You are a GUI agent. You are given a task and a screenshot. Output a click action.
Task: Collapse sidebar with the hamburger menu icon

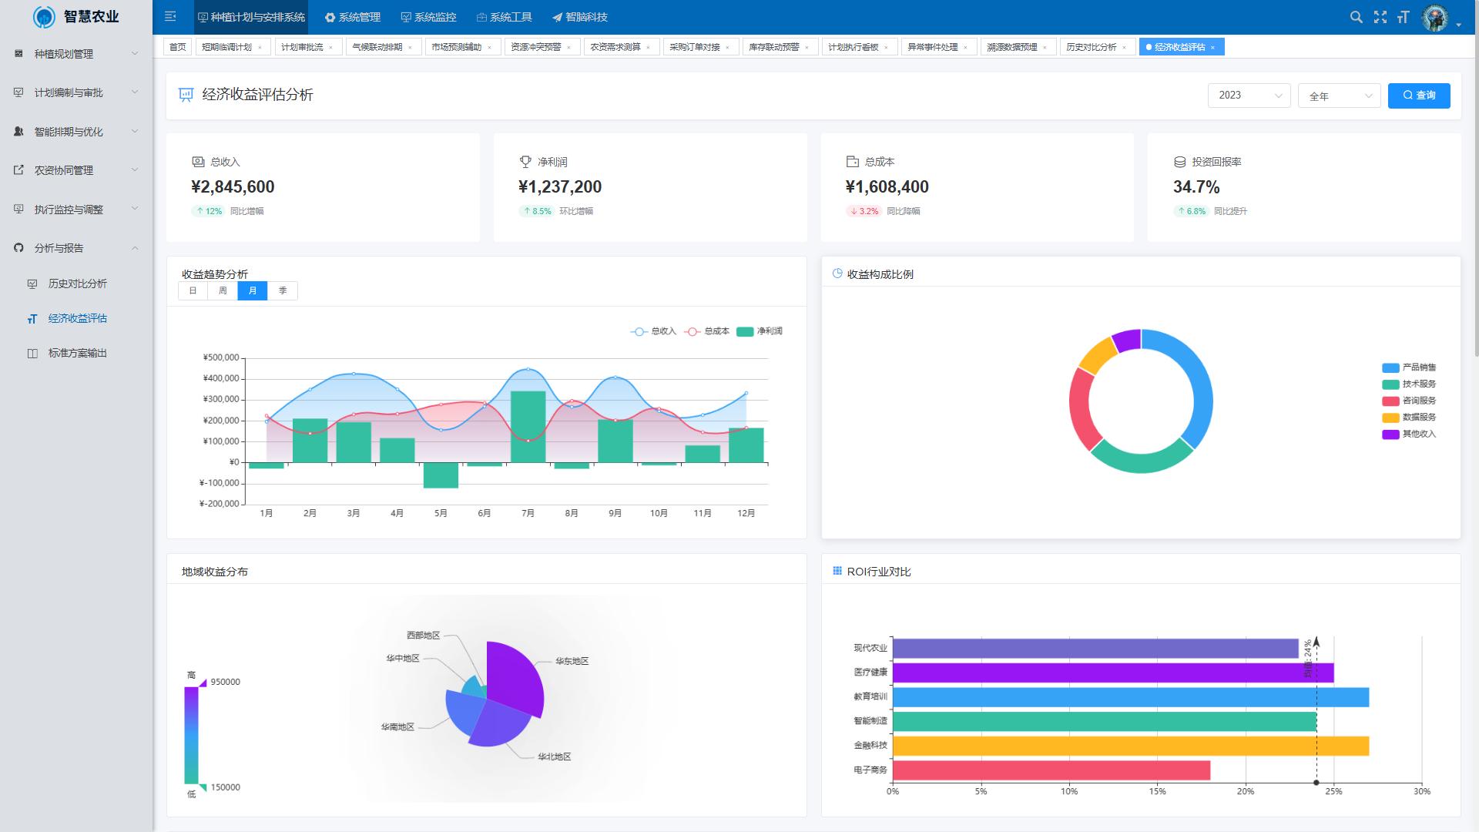click(x=171, y=17)
